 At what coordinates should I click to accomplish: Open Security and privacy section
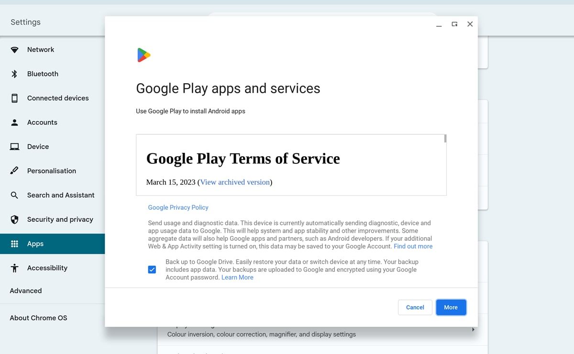[x=60, y=219]
